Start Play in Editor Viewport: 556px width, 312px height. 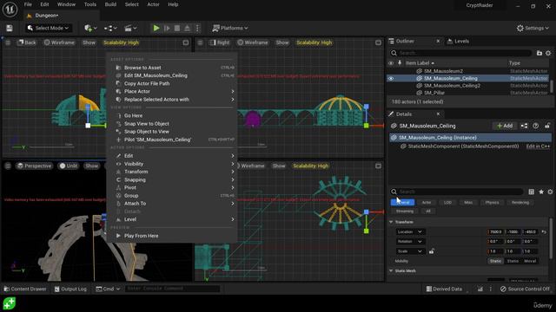tap(156, 28)
